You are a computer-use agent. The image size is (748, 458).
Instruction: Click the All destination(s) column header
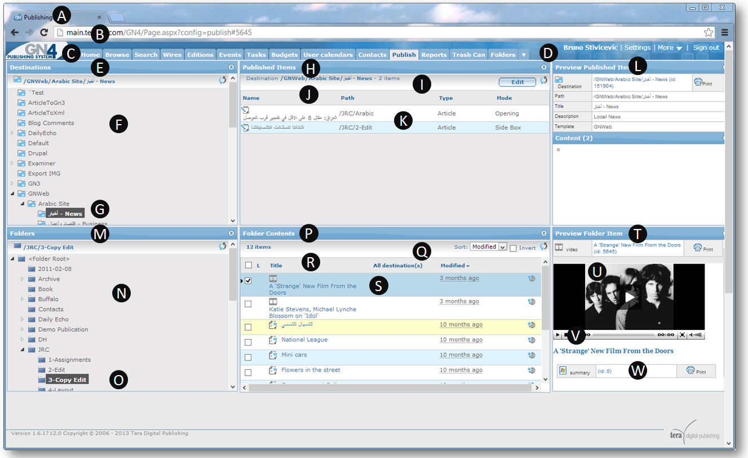[397, 265]
